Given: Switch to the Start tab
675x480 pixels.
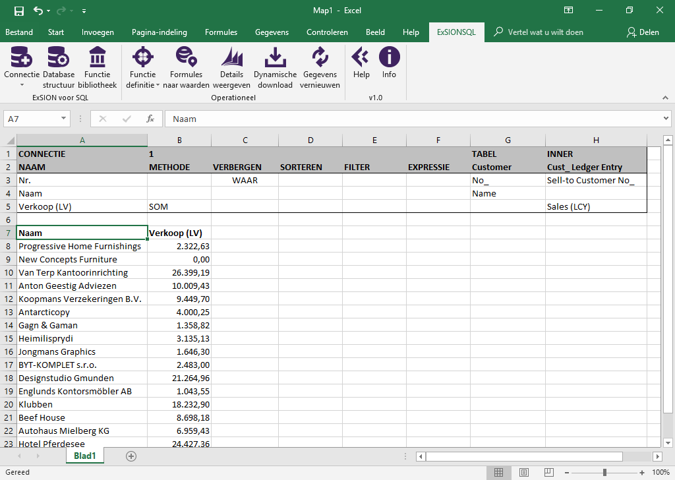Looking at the screenshot, I should pos(56,32).
